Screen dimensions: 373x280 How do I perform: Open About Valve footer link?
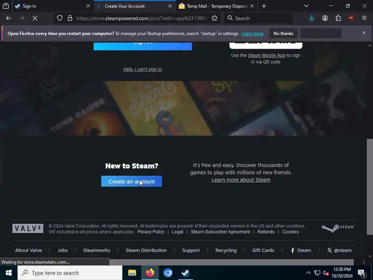[28, 250]
